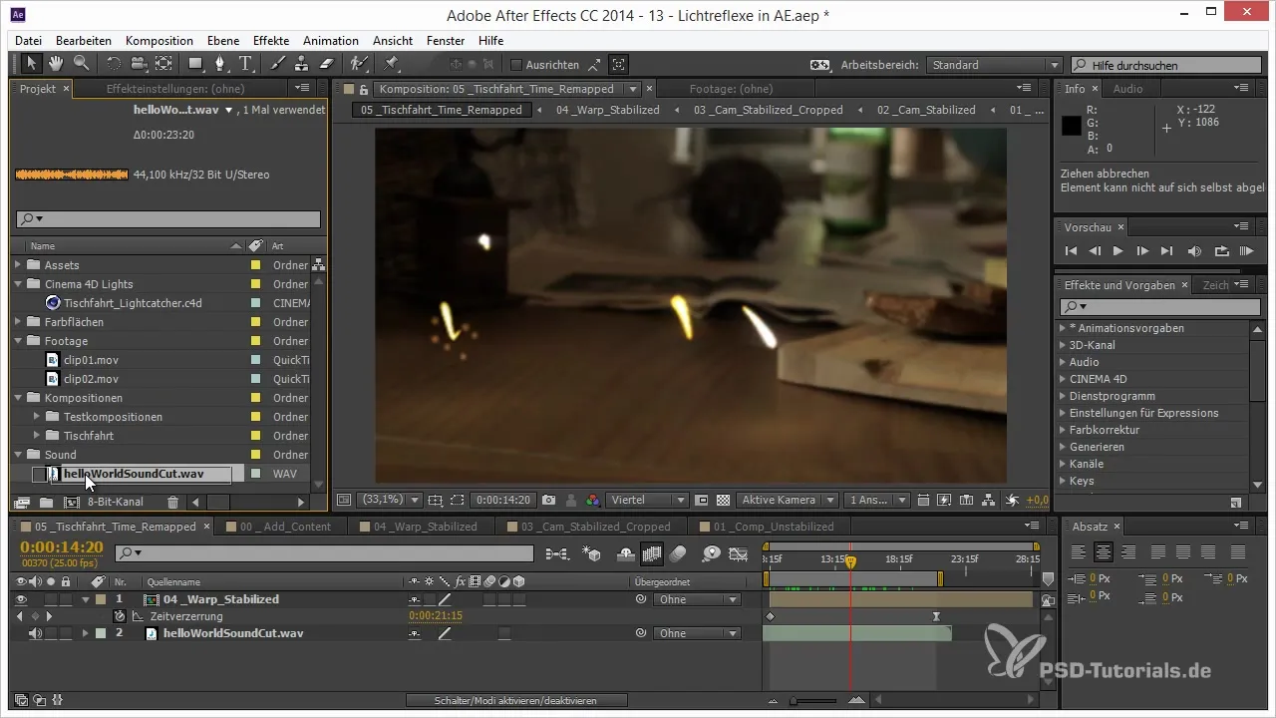This screenshot has width=1276, height=718.
Task: Open the Aktive Kamera dropdown
Action: click(x=790, y=500)
